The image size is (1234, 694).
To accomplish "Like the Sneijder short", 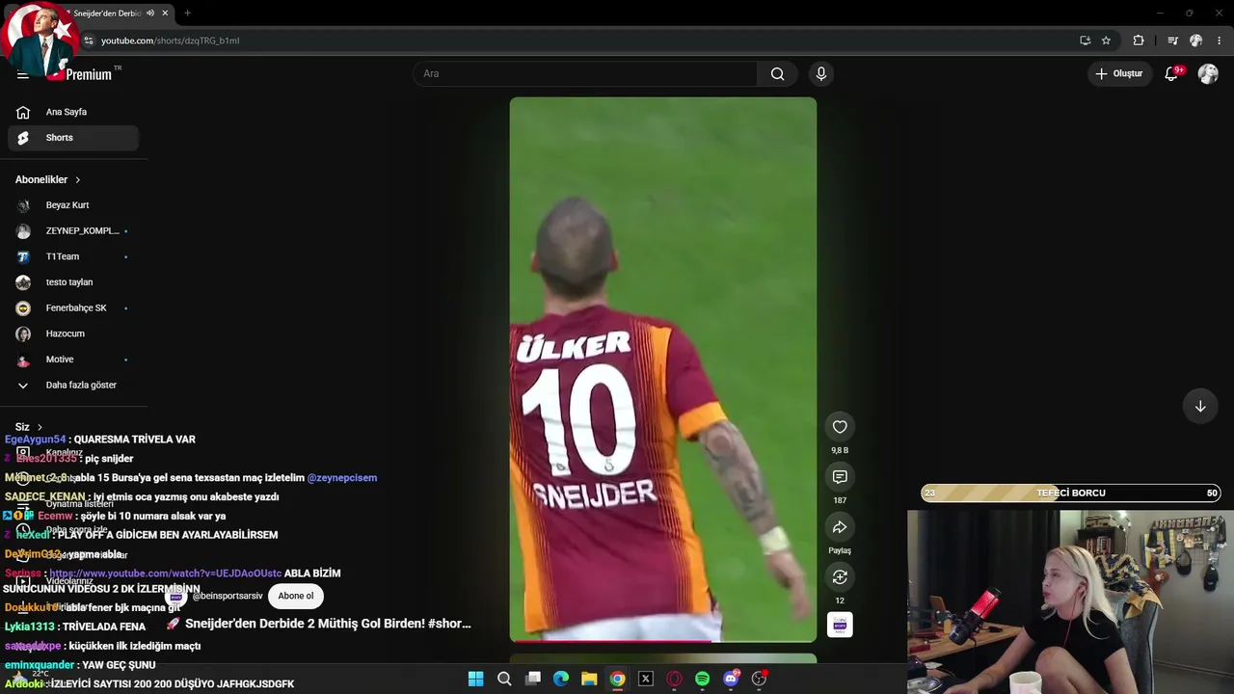I will [x=840, y=427].
